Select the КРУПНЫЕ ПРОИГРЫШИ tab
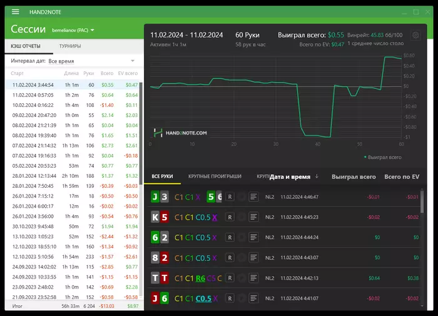The image size is (438, 316). [215, 176]
